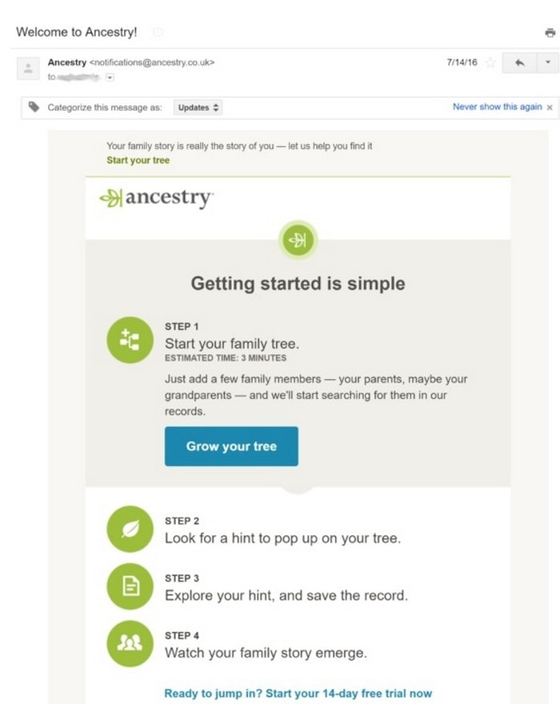Print the email using printer icon

(x=550, y=33)
